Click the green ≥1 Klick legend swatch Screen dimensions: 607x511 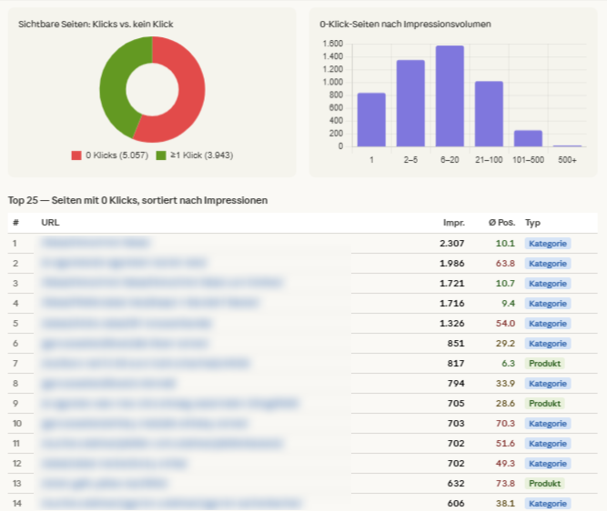(x=161, y=155)
